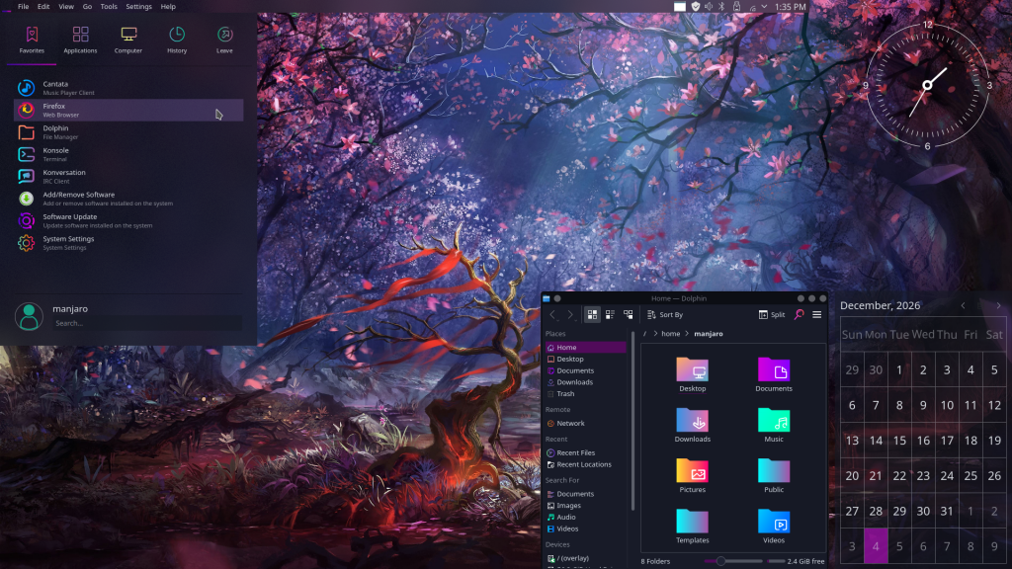Open the Sort By dropdown
Image resolution: width=1012 pixels, height=569 pixels.
coord(664,314)
